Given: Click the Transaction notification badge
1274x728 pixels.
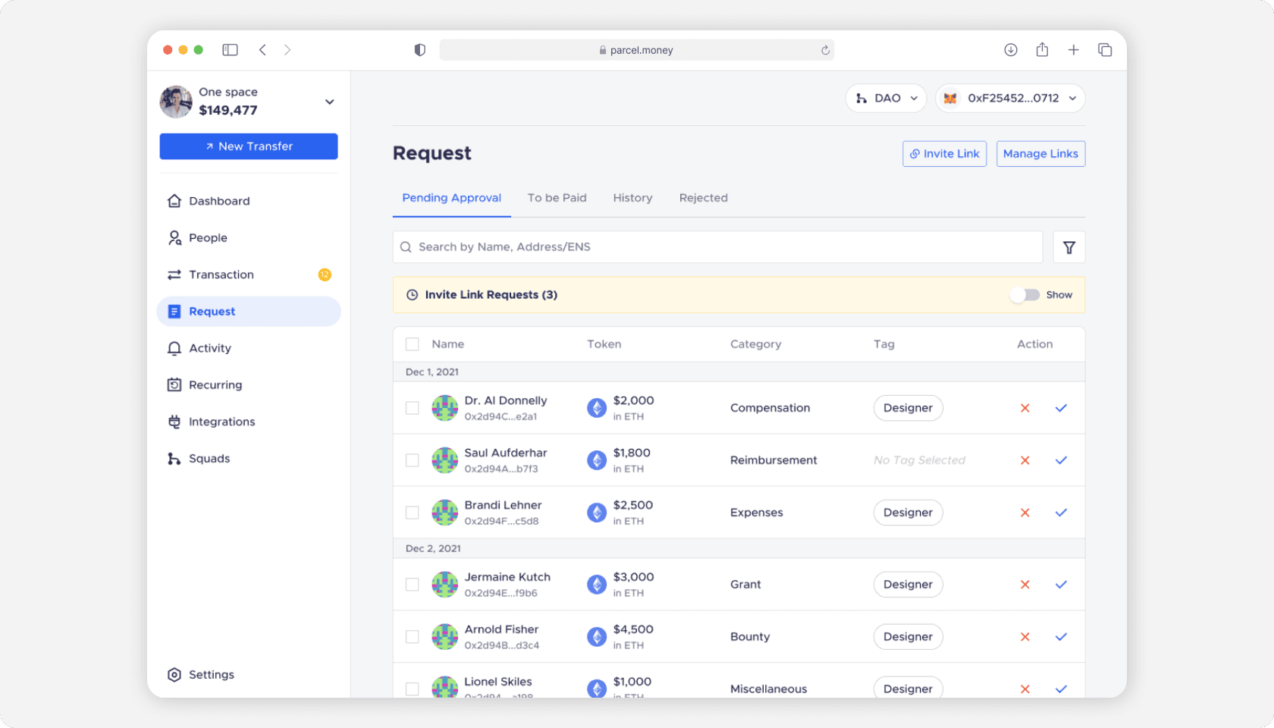Looking at the screenshot, I should click(x=325, y=275).
